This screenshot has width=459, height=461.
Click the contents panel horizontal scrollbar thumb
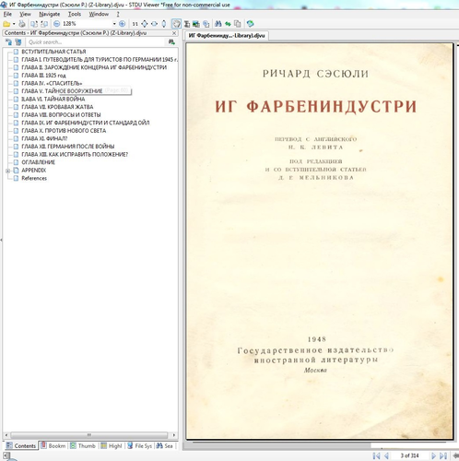89,435
